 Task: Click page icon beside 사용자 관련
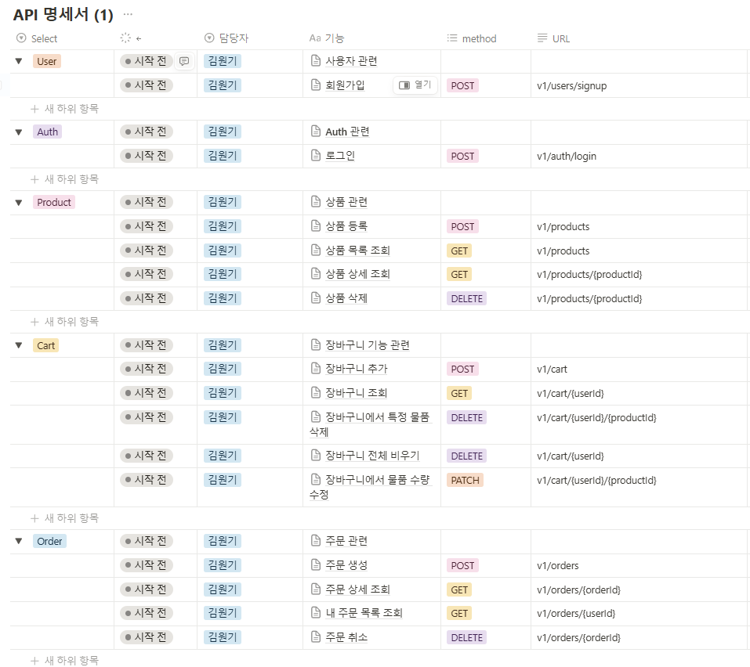[316, 61]
